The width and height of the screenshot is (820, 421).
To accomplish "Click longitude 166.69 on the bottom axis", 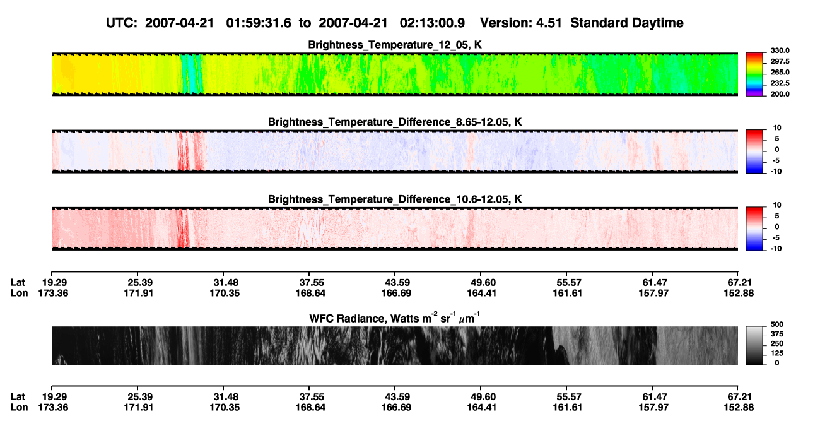I will 397,408.
